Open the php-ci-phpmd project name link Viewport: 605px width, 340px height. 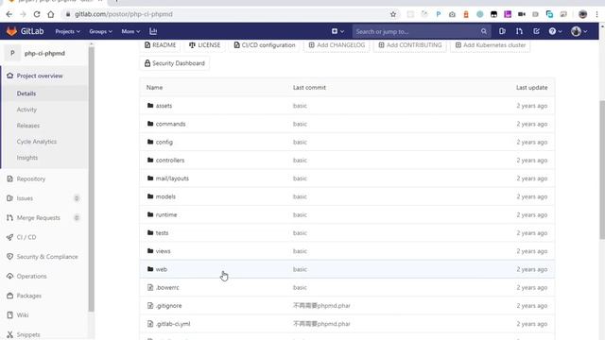[44, 53]
